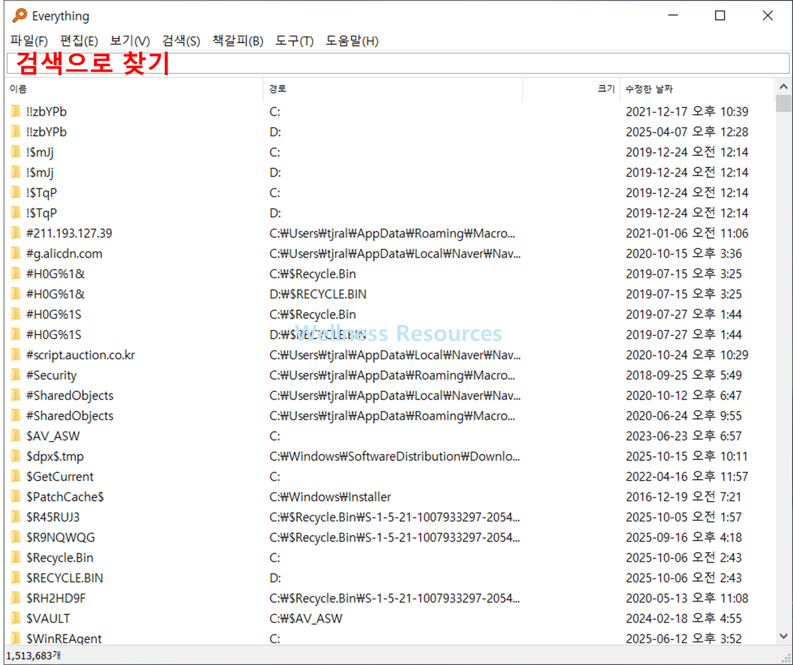This screenshot has height=665, width=793.
Task: Select the $PatchCache$ folder
Action: pyautogui.click(x=65, y=497)
